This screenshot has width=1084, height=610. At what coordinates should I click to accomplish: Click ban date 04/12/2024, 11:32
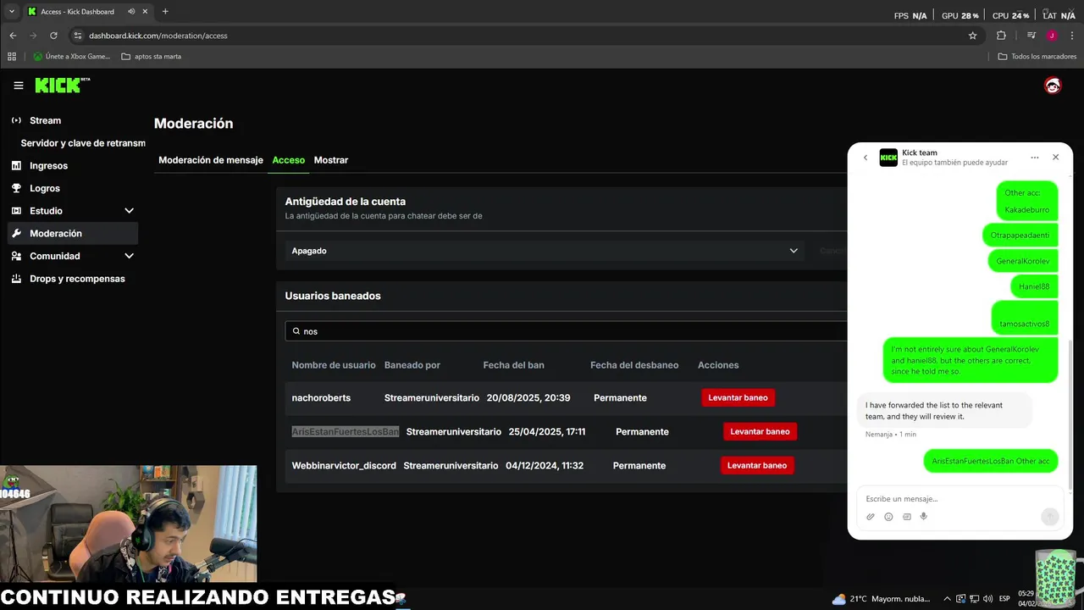(545, 465)
